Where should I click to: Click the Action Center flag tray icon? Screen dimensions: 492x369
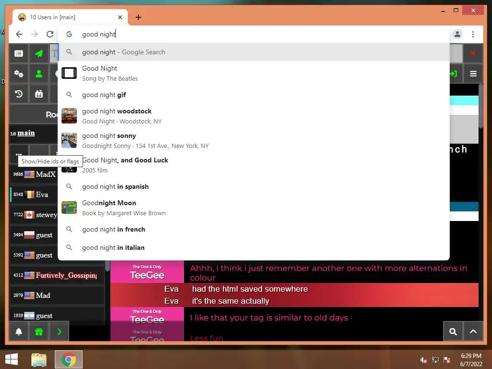tap(447, 360)
